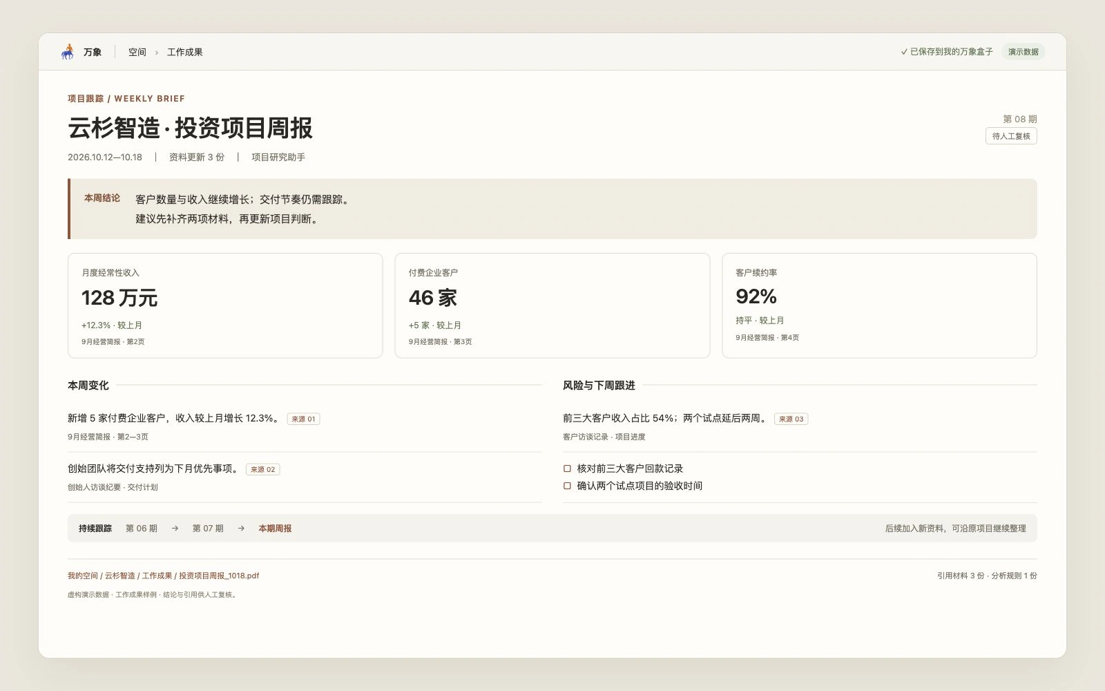
Task: Click the 演示数据 badge
Action: (x=1023, y=52)
